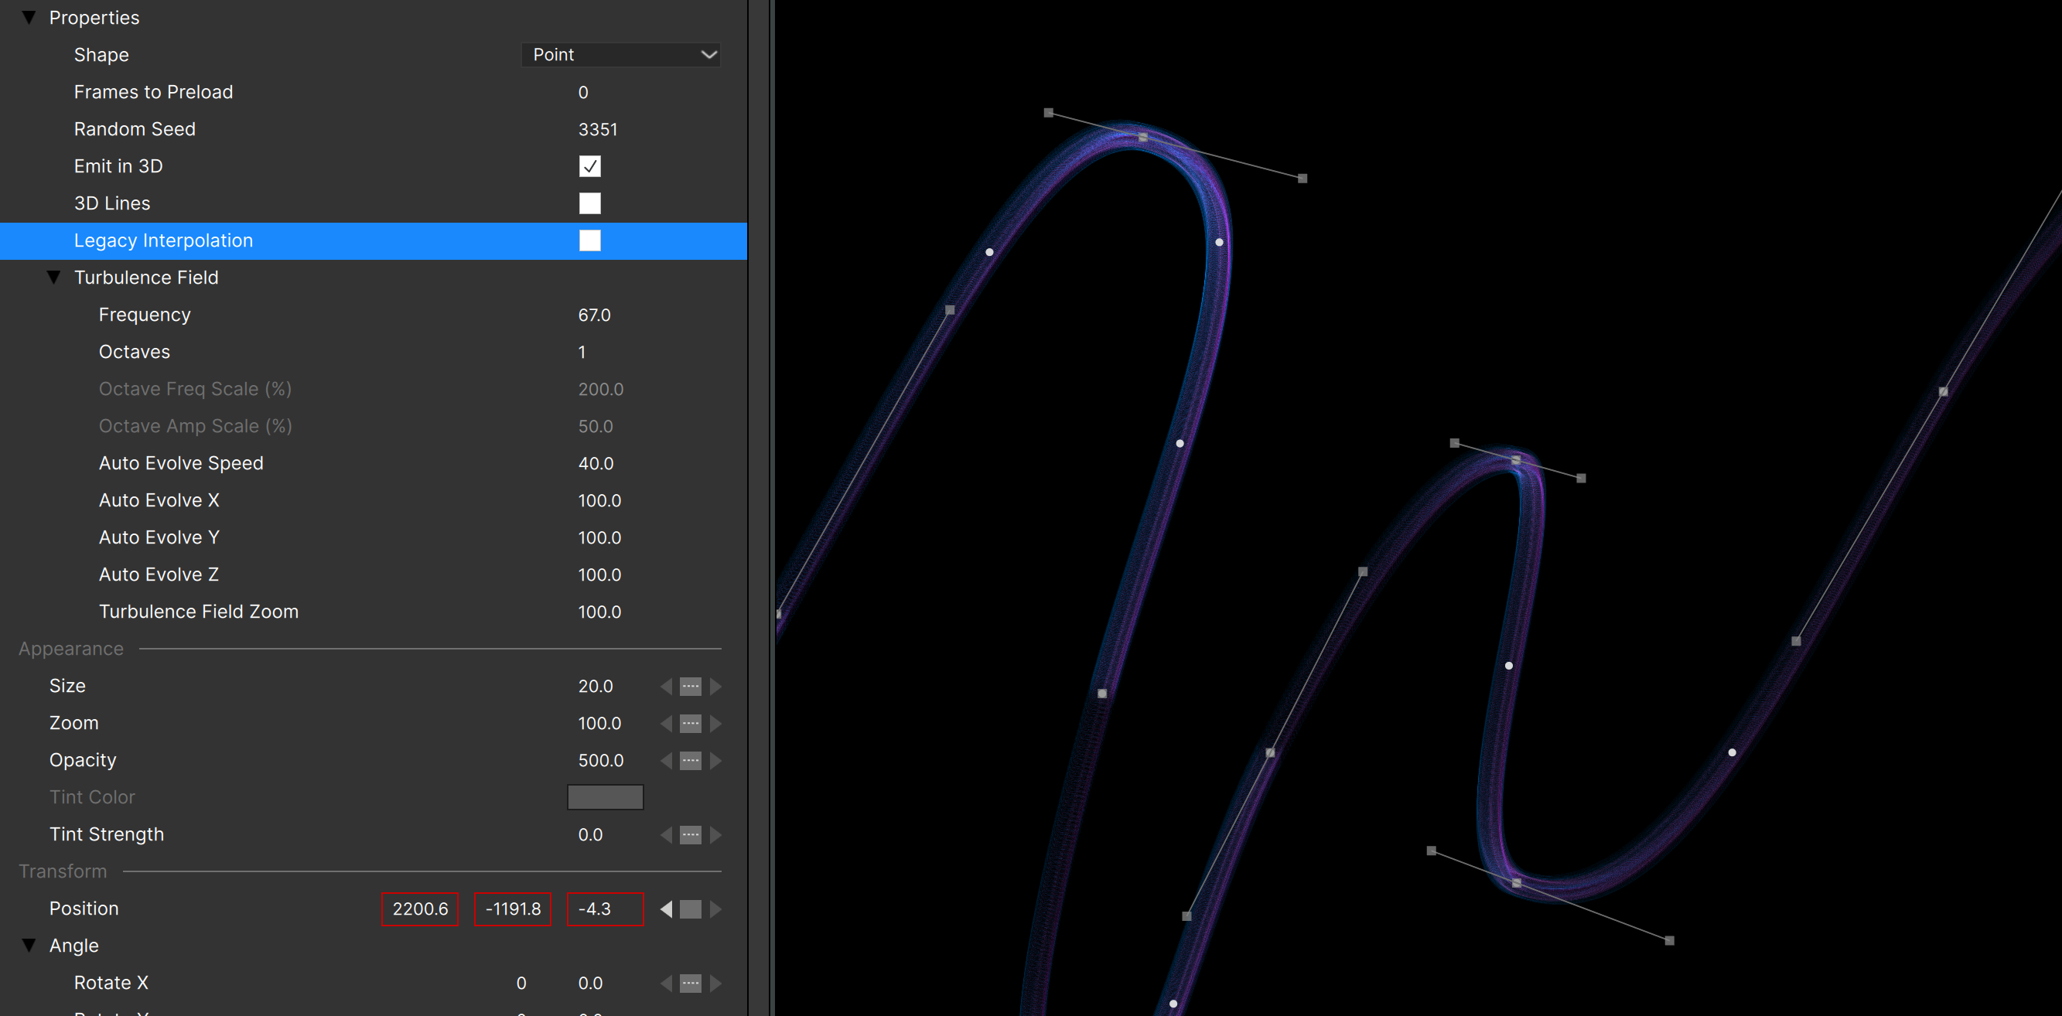Screen dimensions: 2062x1016
Task: Go to the previous Size keyframe
Action: click(666, 687)
